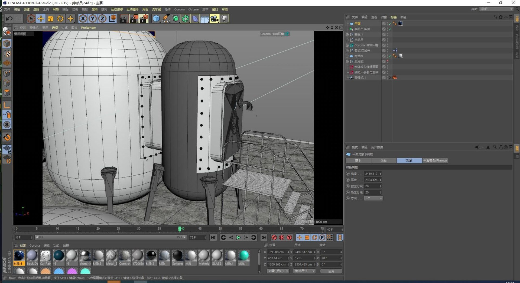The width and height of the screenshot is (520, 283).
Task: Open Edit Render Settings gear clapperboard
Action: tap(144, 19)
